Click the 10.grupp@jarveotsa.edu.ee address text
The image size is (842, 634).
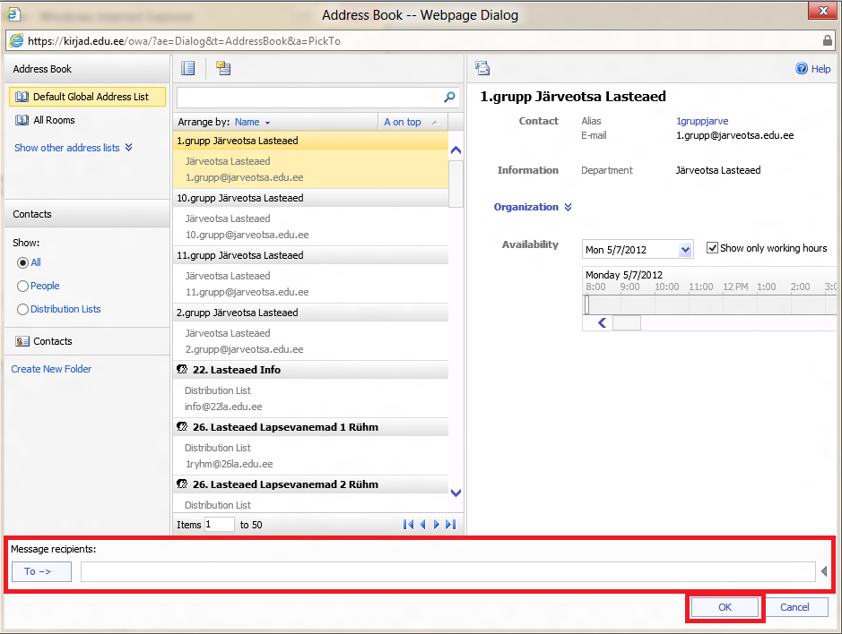(247, 235)
